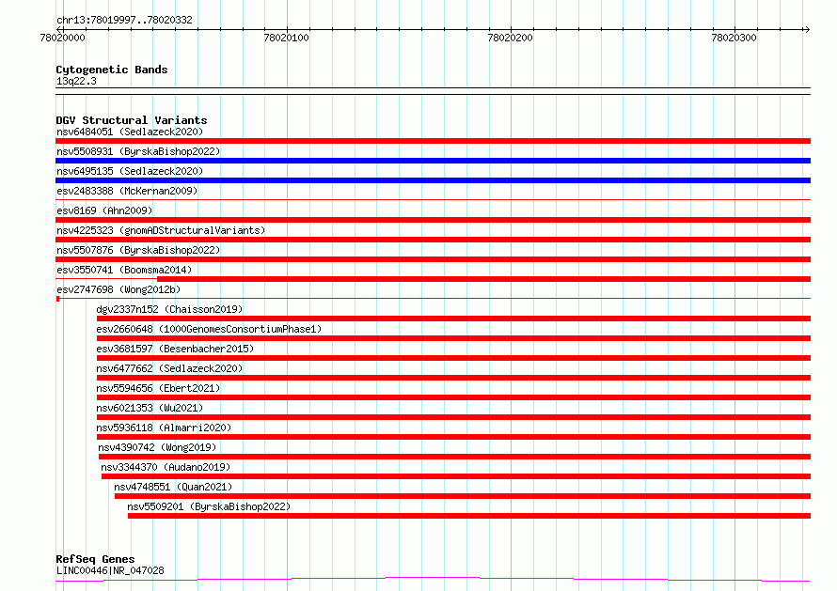This screenshot has width=837, height=591.
Task: Click the red bar under nsv5509201
Action: pos(469,516)
